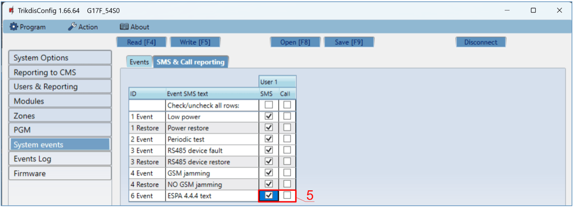
Task: Click the Disconnect button
Action: 480,42
